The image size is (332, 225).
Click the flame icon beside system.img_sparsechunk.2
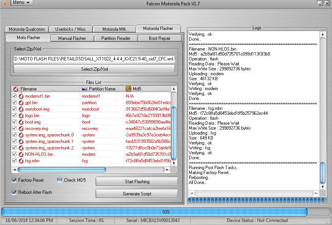pos(21,148)
